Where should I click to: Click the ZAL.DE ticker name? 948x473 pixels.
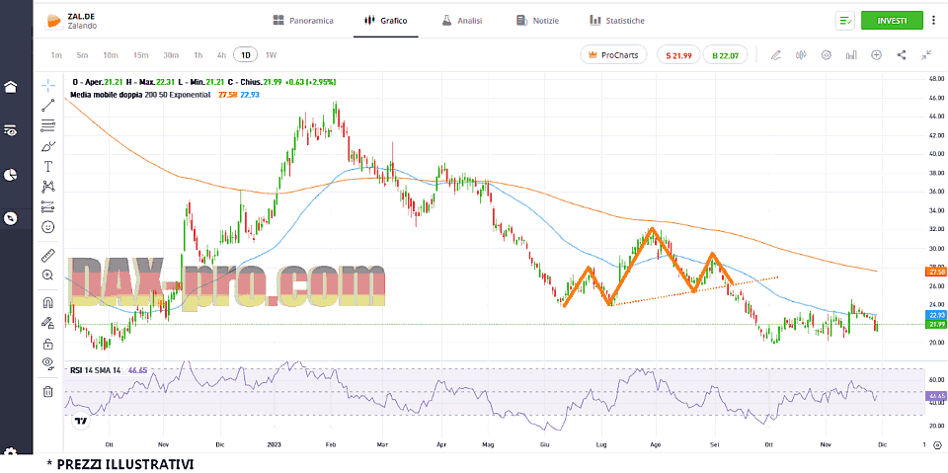click(79, 17)
